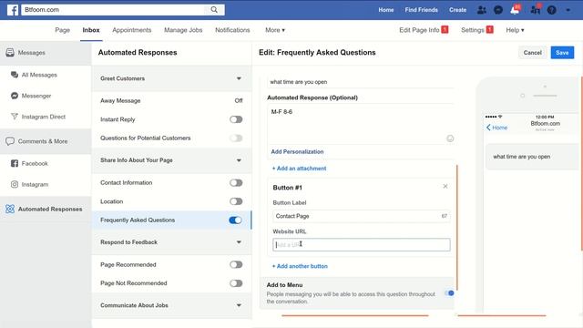Click the Messages inbox icon
This screenshot has height=328, width=583.
(10, 53)
